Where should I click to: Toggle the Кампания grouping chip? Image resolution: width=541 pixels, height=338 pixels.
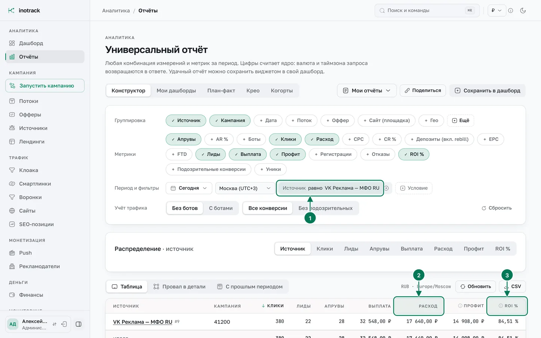[x=230, y=121]
